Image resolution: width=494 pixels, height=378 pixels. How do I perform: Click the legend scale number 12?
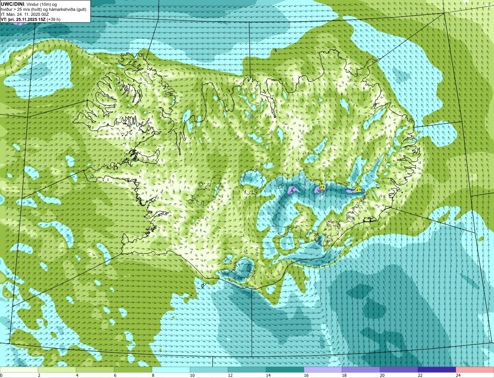click(230, 375)
